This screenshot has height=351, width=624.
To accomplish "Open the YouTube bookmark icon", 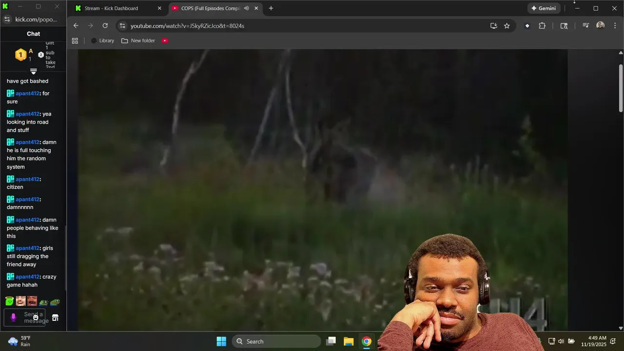I will coord(165,40).
